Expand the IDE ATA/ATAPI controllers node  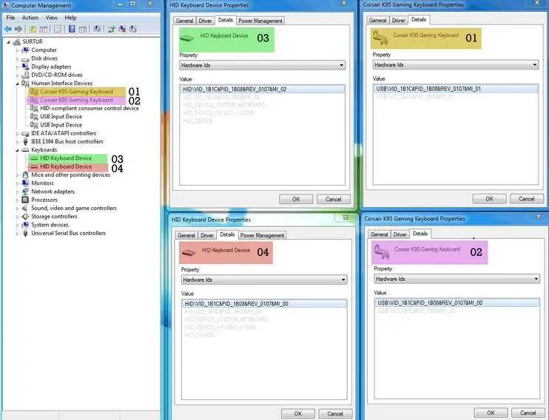pyautogui.click(x=17, y=134)
